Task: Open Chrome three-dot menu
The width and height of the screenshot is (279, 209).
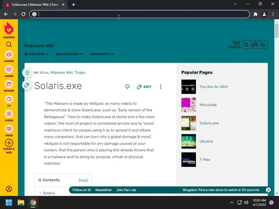Action: (x=273, y=14)
